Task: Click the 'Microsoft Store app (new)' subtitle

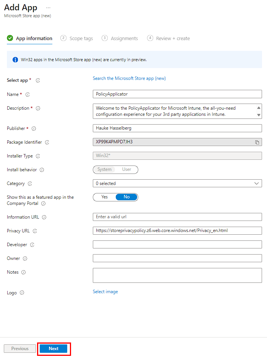Action: pos(28,16)
